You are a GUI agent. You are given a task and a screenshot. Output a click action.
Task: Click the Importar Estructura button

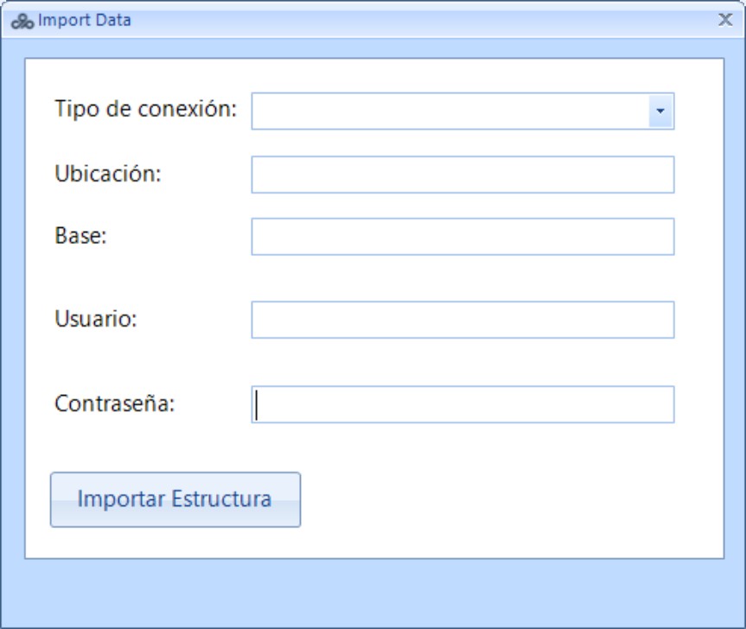coord(175,499)
